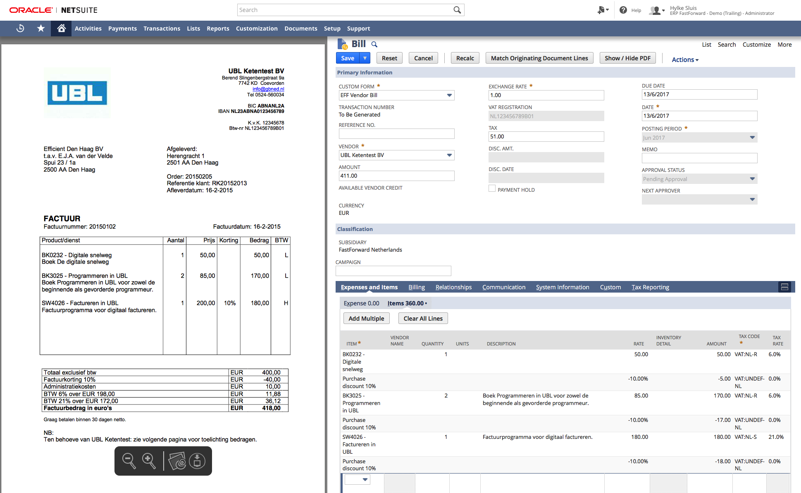801x493 pixels.
Task: Zoom out on the PDF preview
Action: [129, 460]
